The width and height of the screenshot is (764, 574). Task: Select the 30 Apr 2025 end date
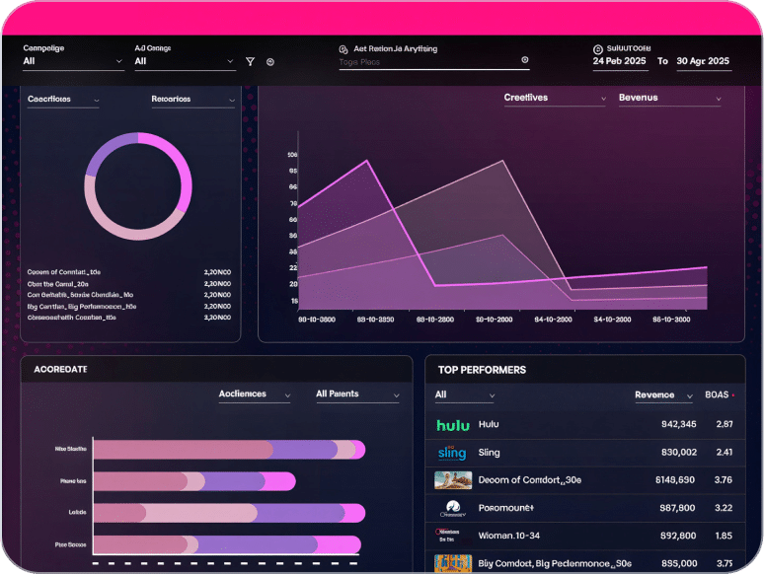(x=703, y=61)
